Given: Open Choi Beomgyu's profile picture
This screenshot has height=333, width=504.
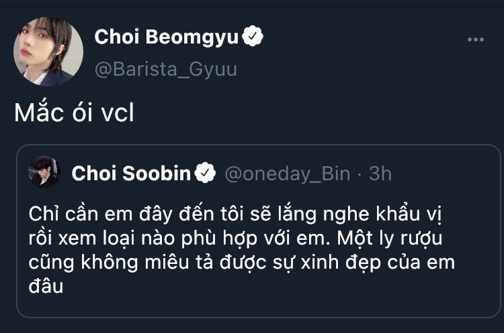Looking at the screenshot, I should pyautogui.click(x=48, y=52).
